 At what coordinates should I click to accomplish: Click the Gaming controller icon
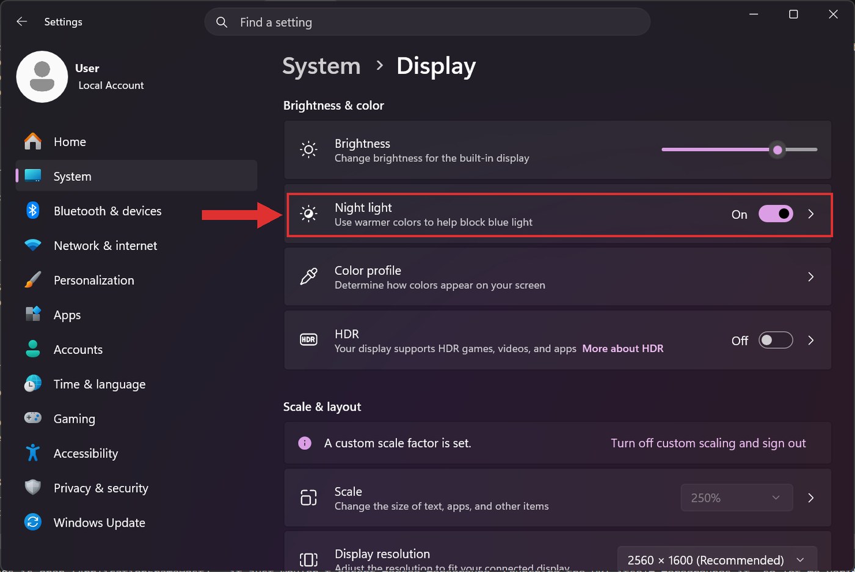[x=33, y=418]
